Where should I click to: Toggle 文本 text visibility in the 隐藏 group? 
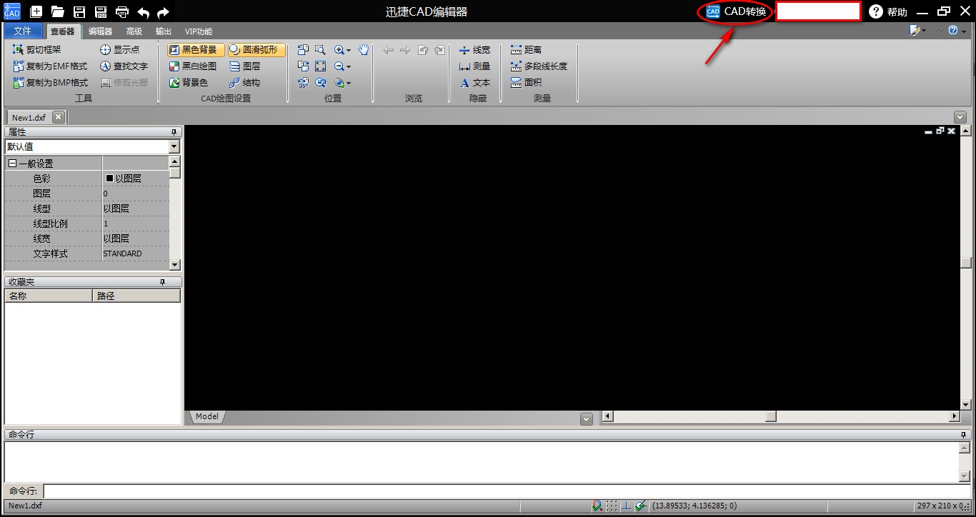[474, 83]
